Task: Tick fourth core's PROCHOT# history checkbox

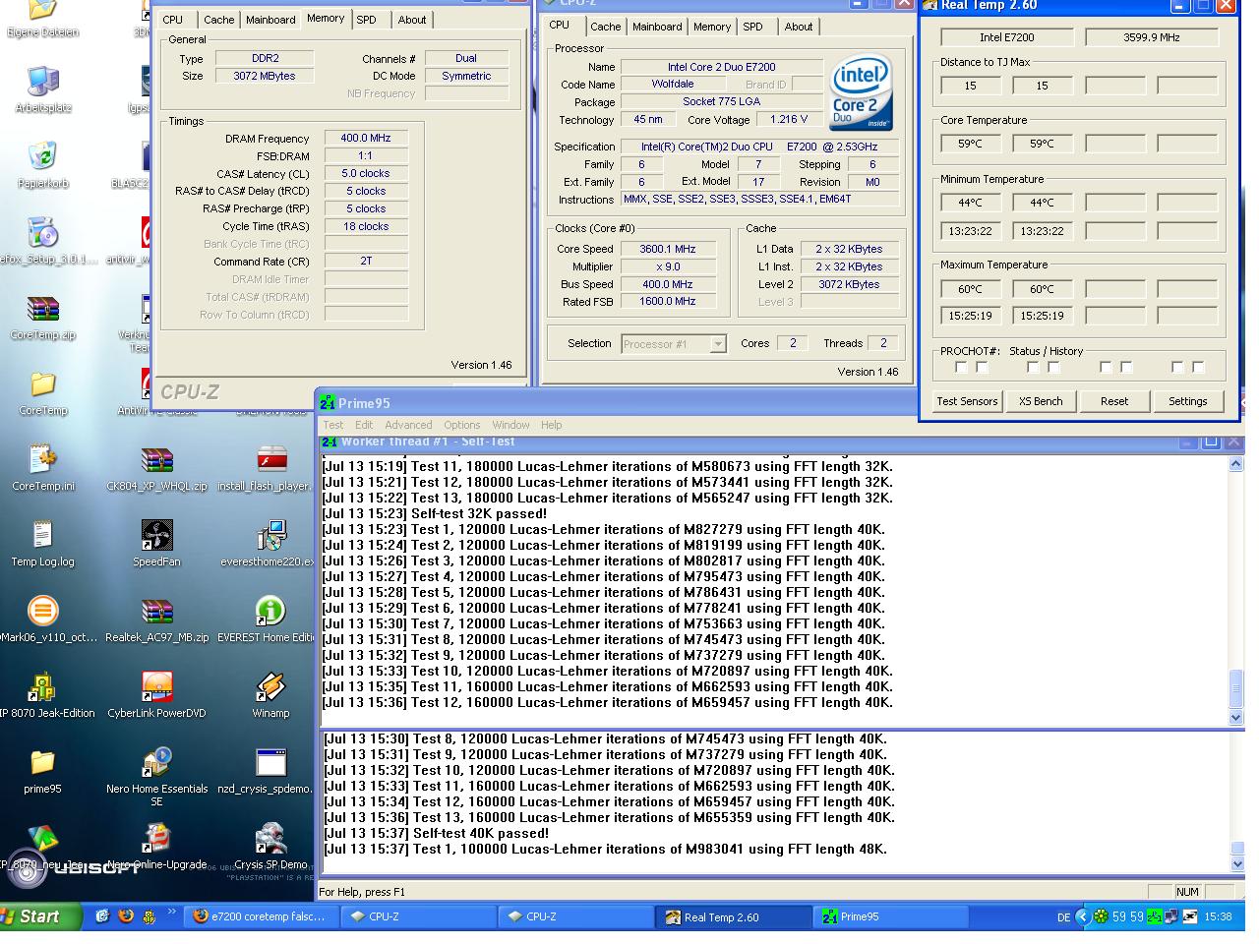Action: (x=1198, y=367)
